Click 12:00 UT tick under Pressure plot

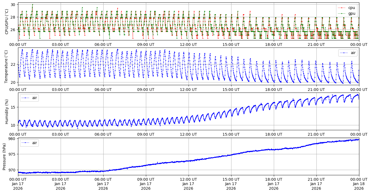click(x=188, y=179)
